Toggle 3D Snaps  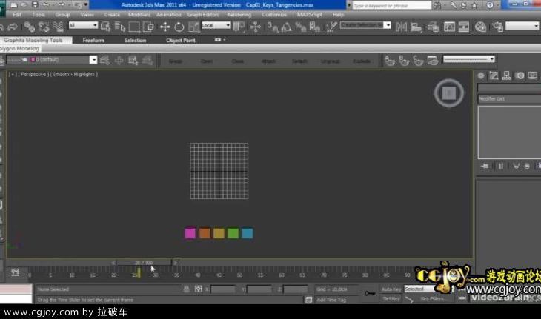[273, 27]
